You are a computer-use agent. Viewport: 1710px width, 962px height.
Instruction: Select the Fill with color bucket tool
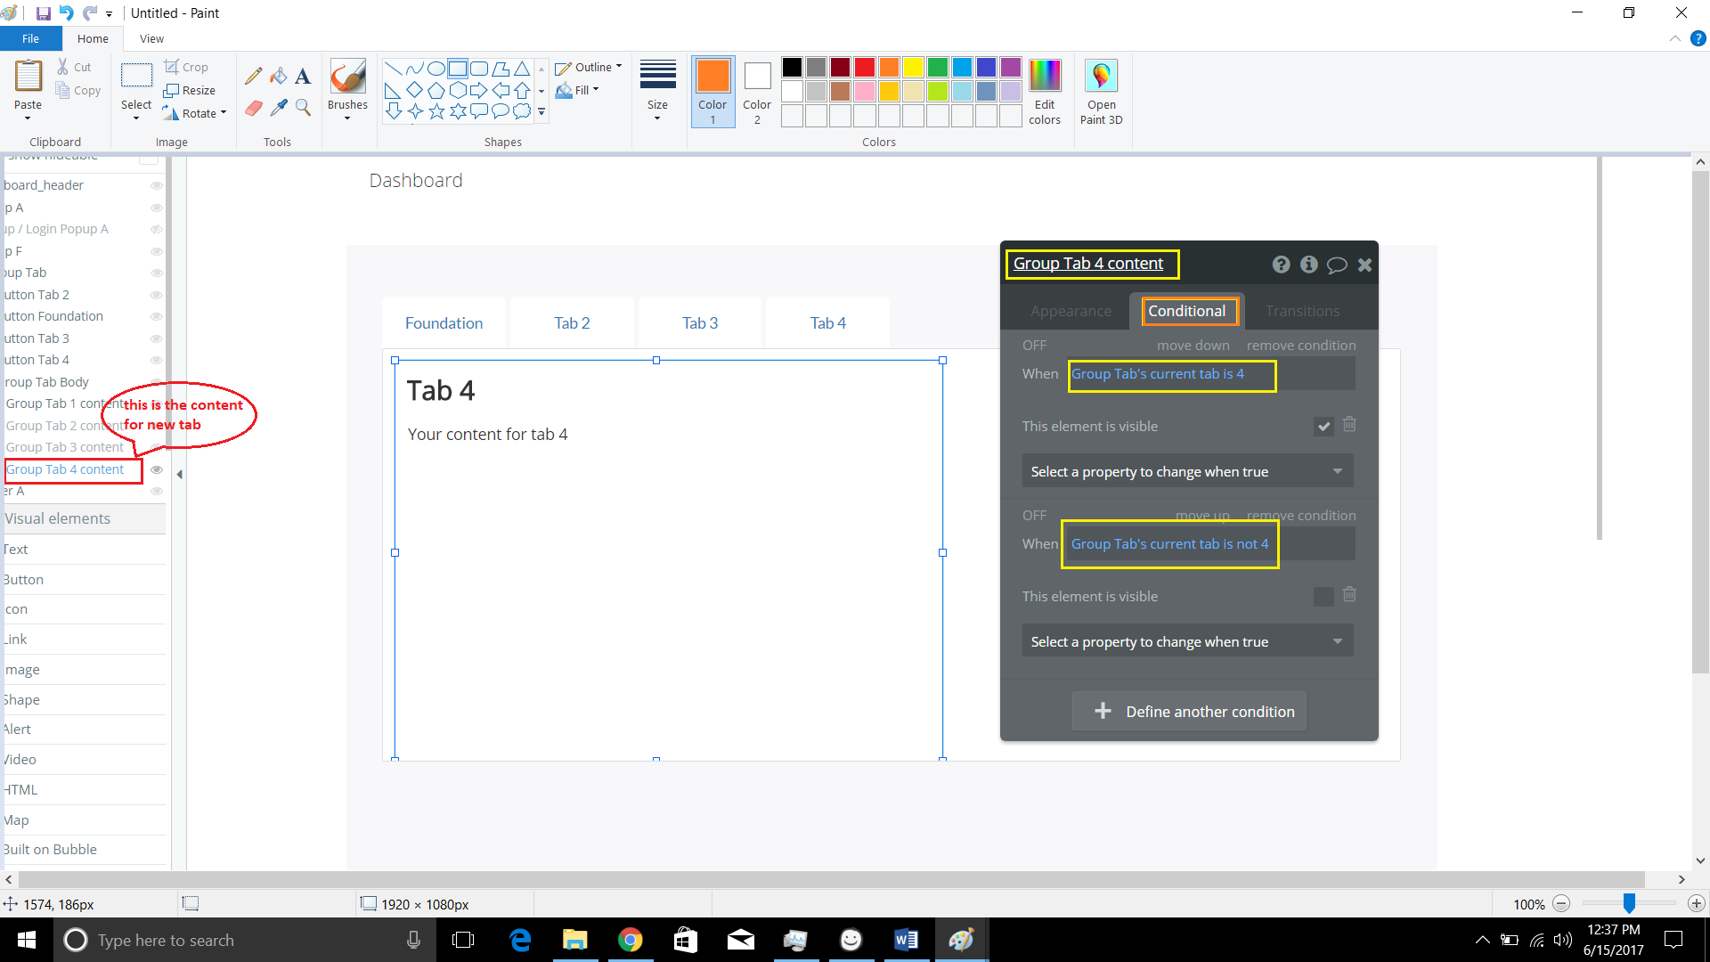click(x=279, y=77)
